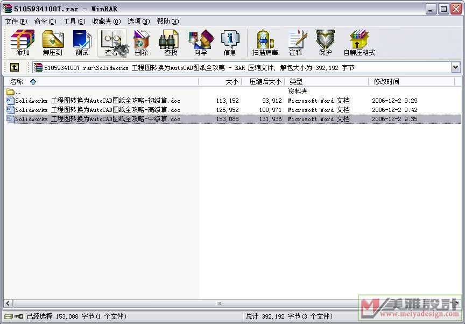Click packed size 100,971
Viewport: 465px width, 324px height.
pos(270,110)
